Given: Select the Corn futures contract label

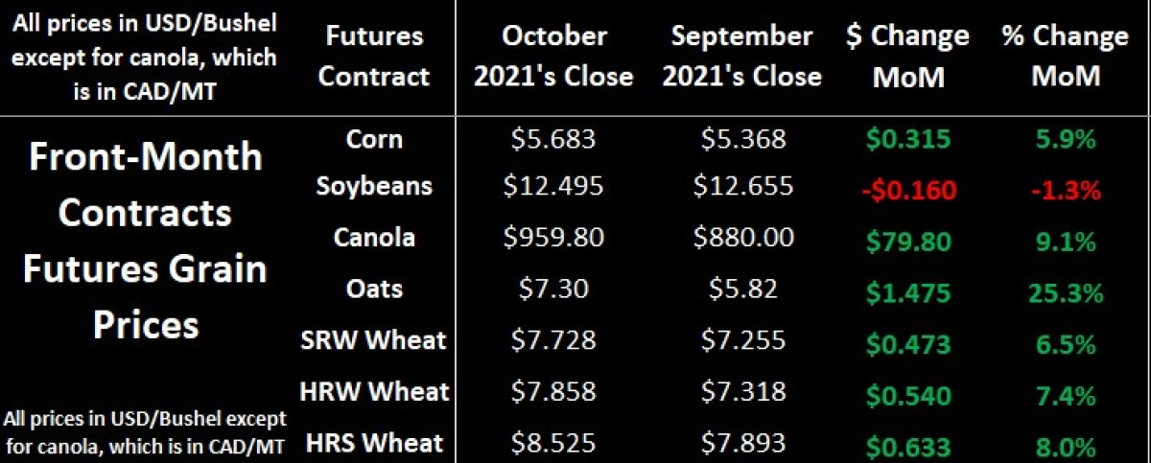Looking at the screenshot, I should 374,139.
